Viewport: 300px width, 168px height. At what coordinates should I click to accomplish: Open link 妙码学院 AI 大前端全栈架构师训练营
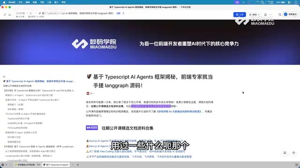coord(179,112)
